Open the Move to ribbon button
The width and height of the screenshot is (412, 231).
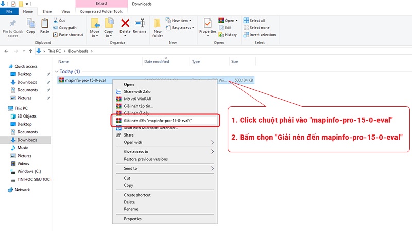(95, 28)
